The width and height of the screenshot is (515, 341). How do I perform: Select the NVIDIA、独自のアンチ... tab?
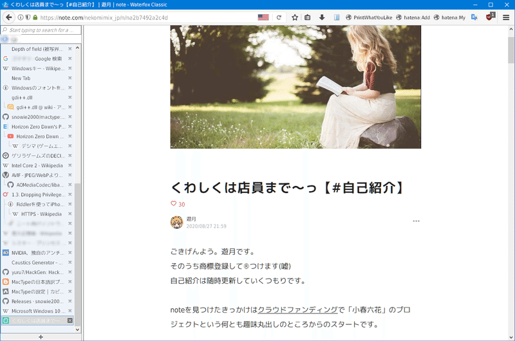coord(37,253)
